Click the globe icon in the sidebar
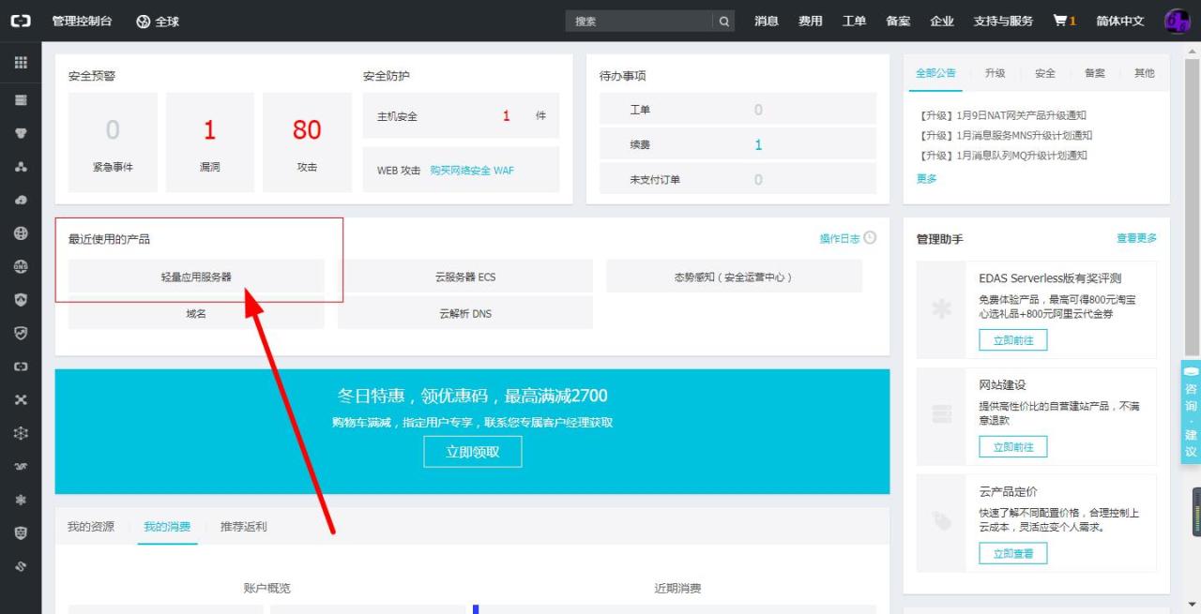Viewport: 1201px width, 614px height. [x=21, y=232]
